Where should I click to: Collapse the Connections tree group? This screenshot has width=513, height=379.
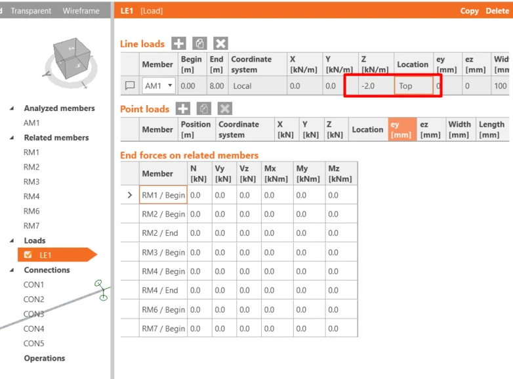point(12,270)
